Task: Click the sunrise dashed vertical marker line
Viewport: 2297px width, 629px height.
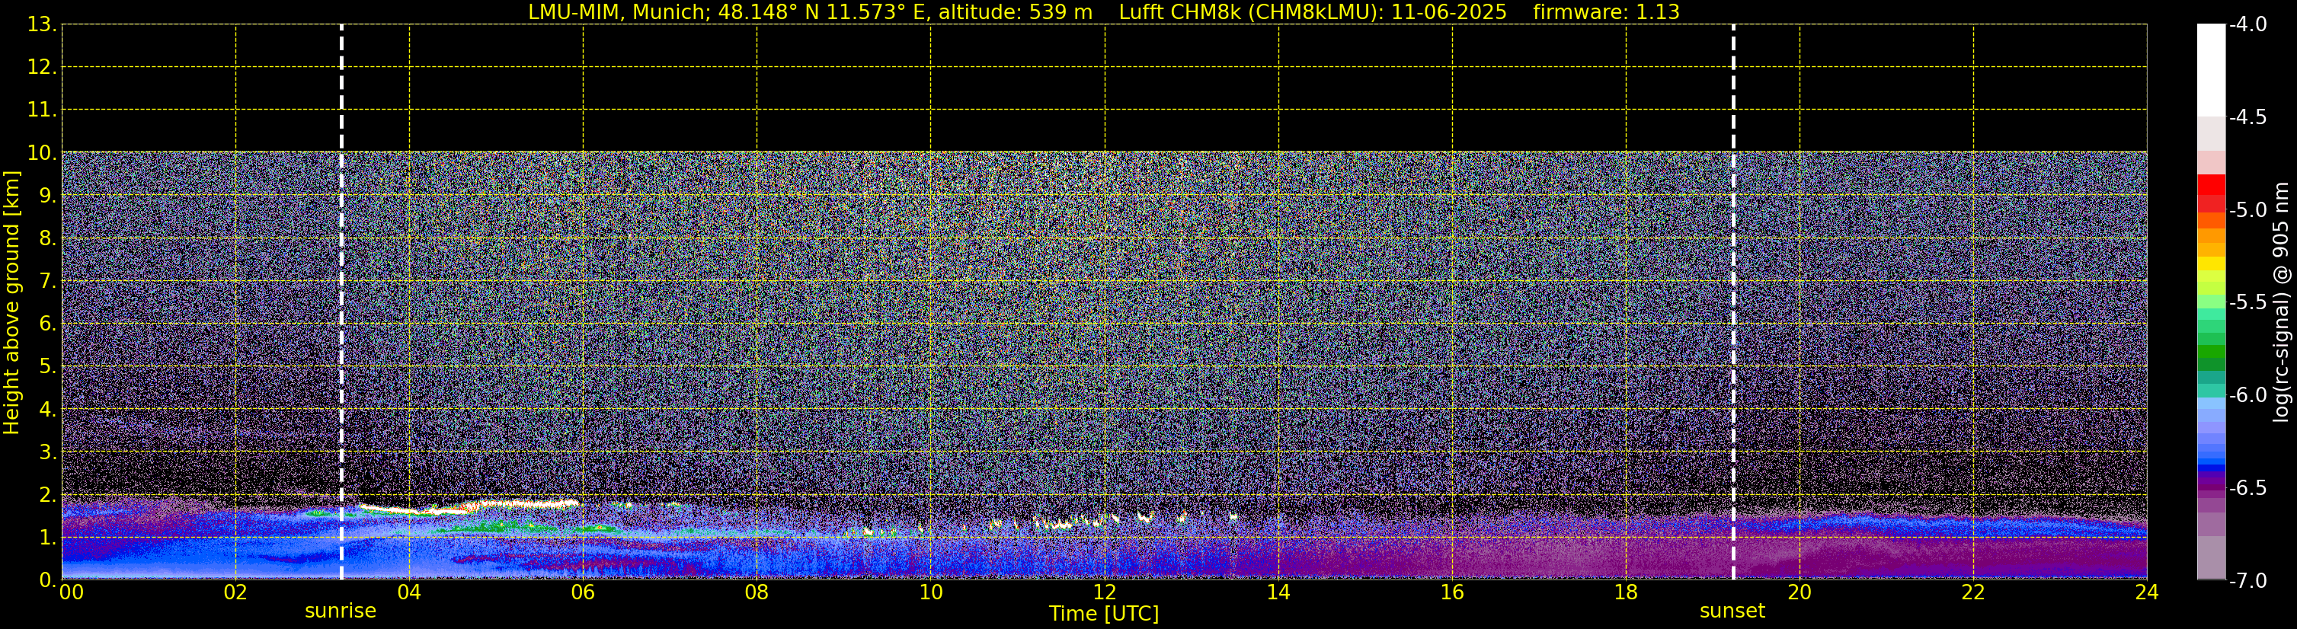Action: (341, 302)
